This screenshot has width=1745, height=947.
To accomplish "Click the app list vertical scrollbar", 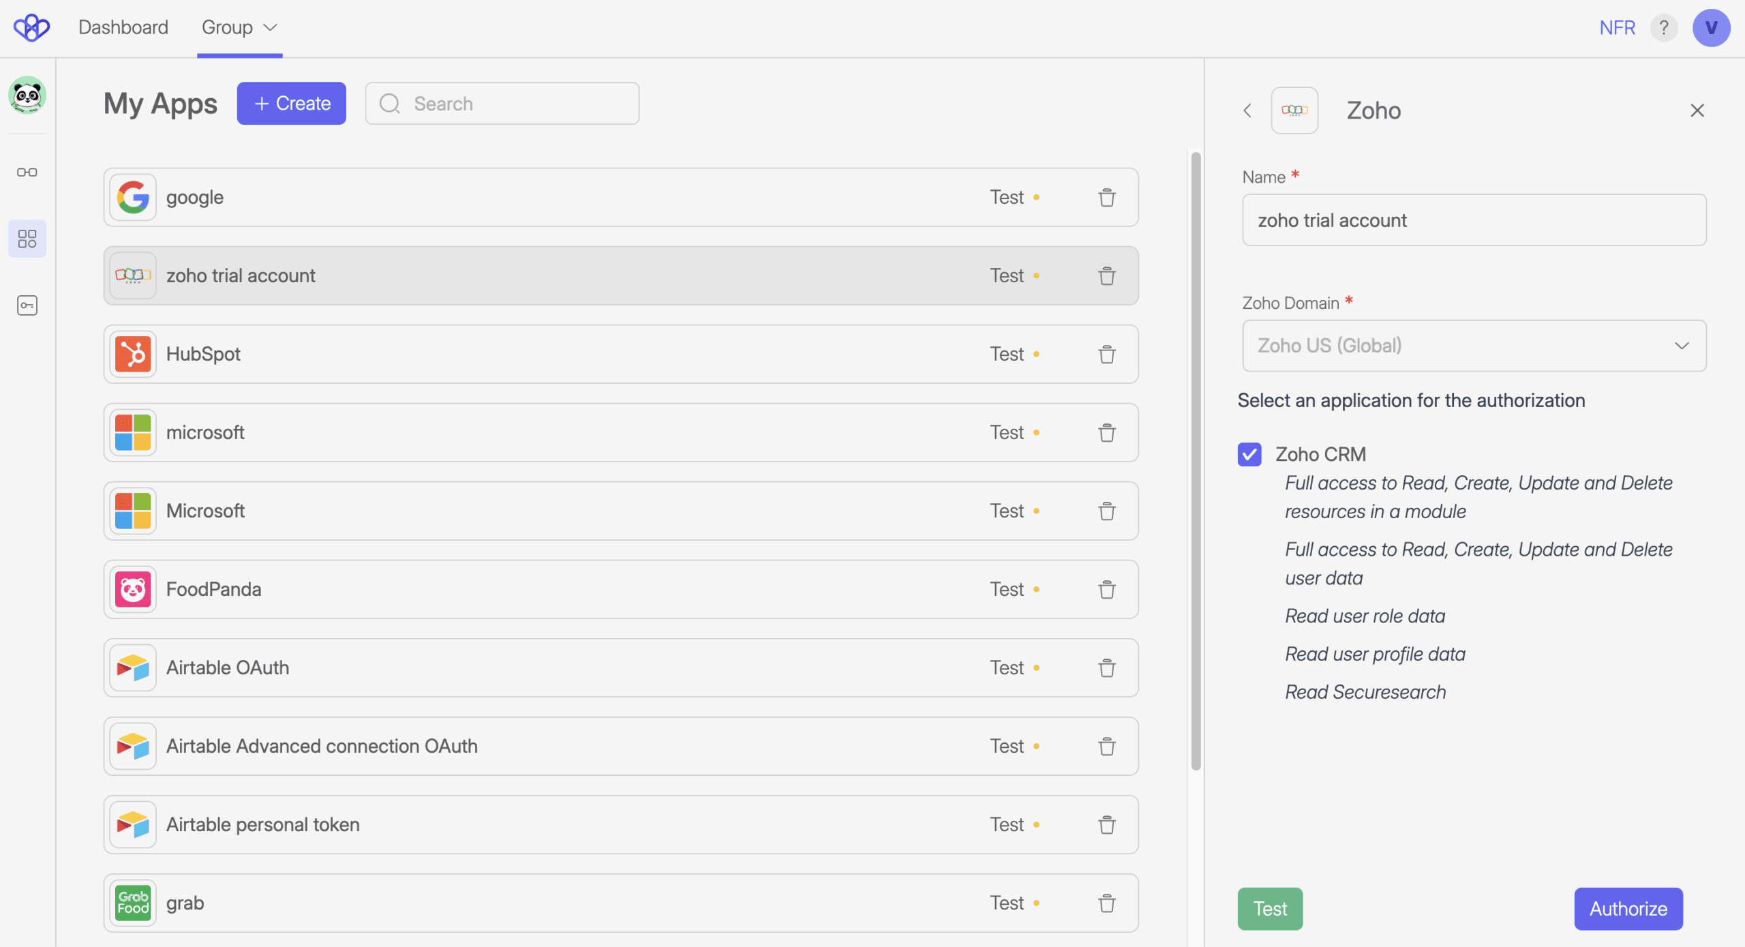I will (x=1196, y=462).
